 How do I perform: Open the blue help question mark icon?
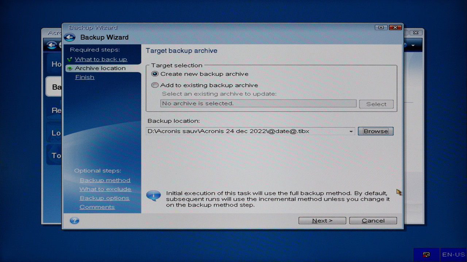[x=74, y=220]
